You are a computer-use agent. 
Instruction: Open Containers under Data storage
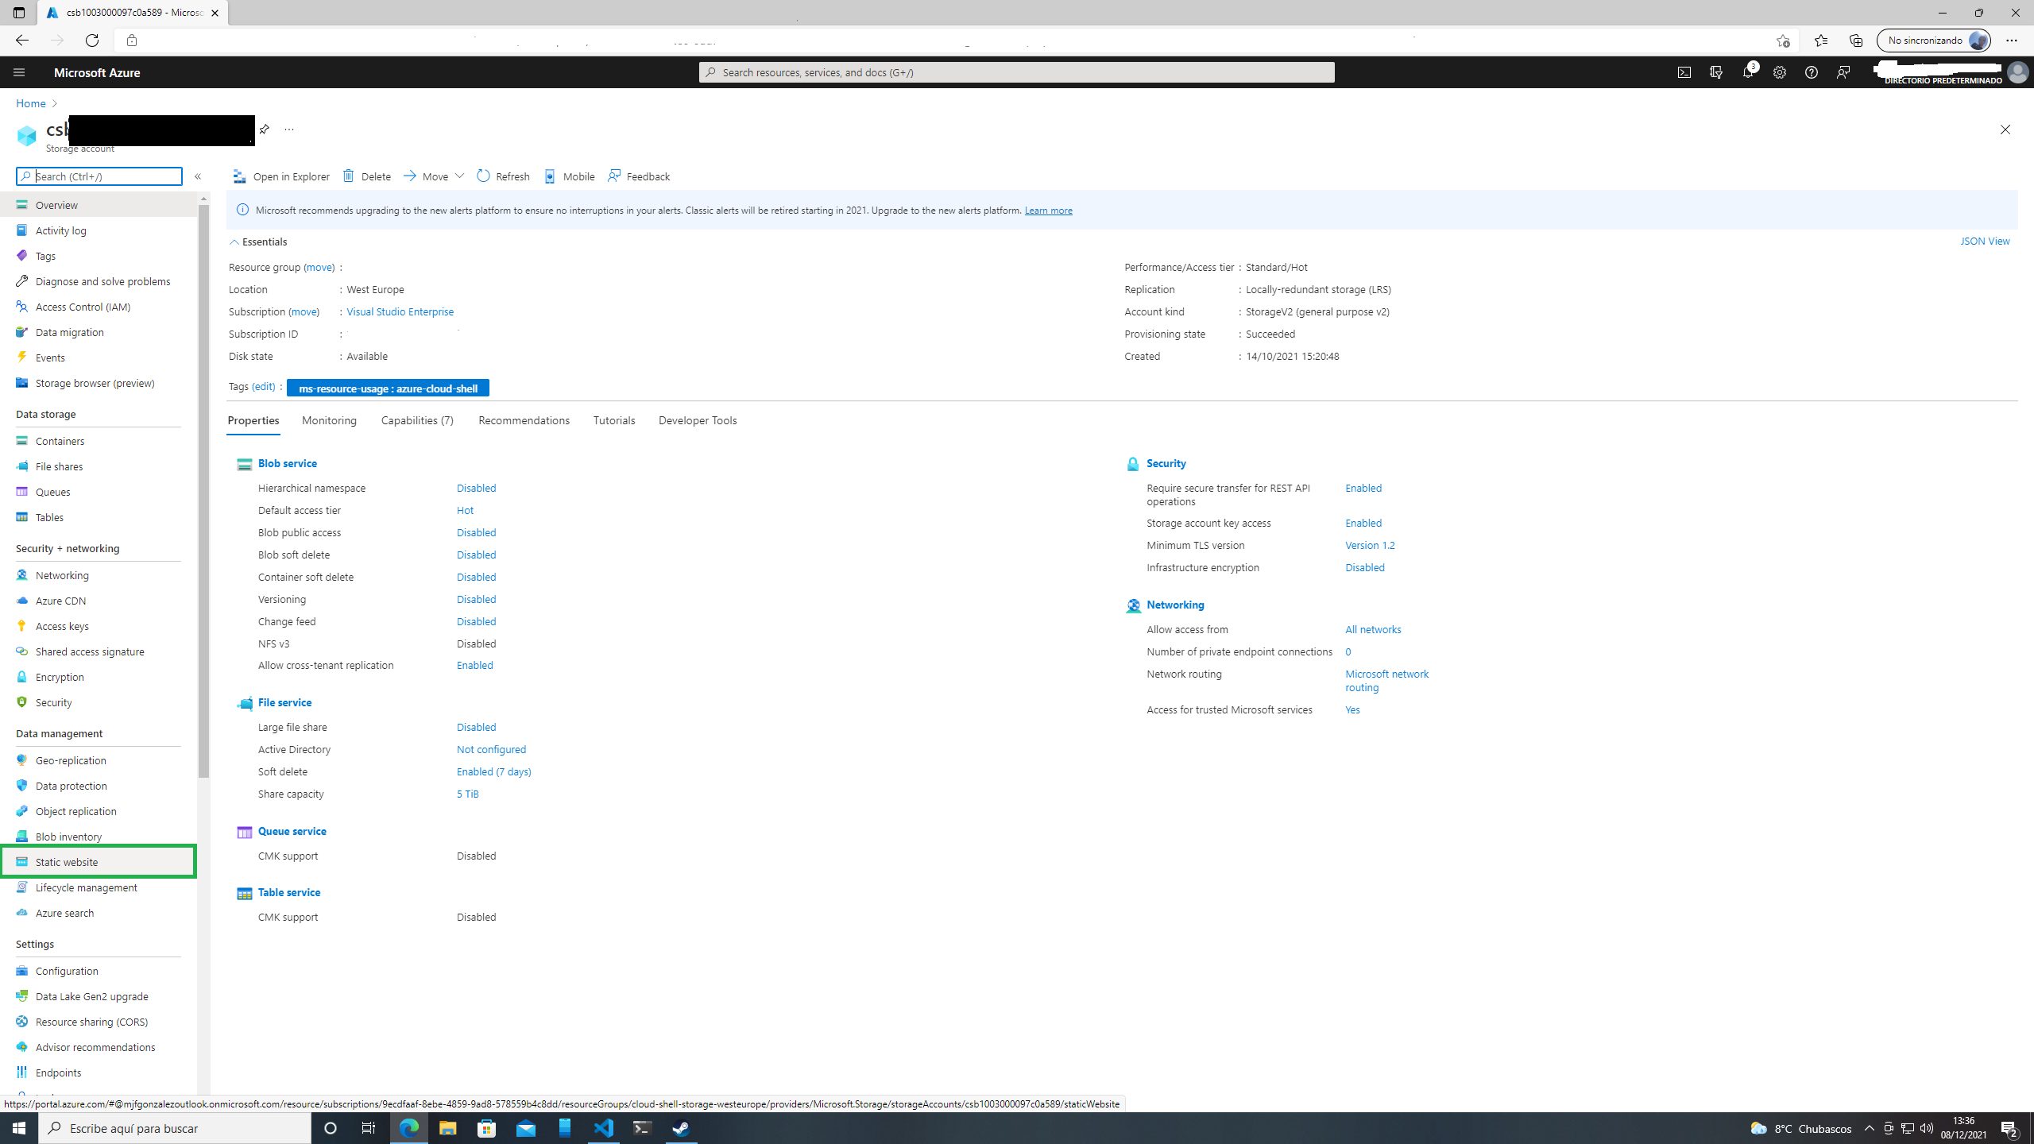pyautogui.click(x=99, y=441)
